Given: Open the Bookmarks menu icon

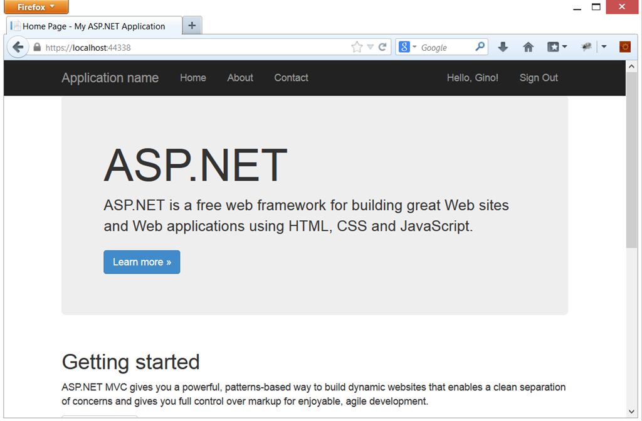Looking at the screenshot, I should pos(557,47).
